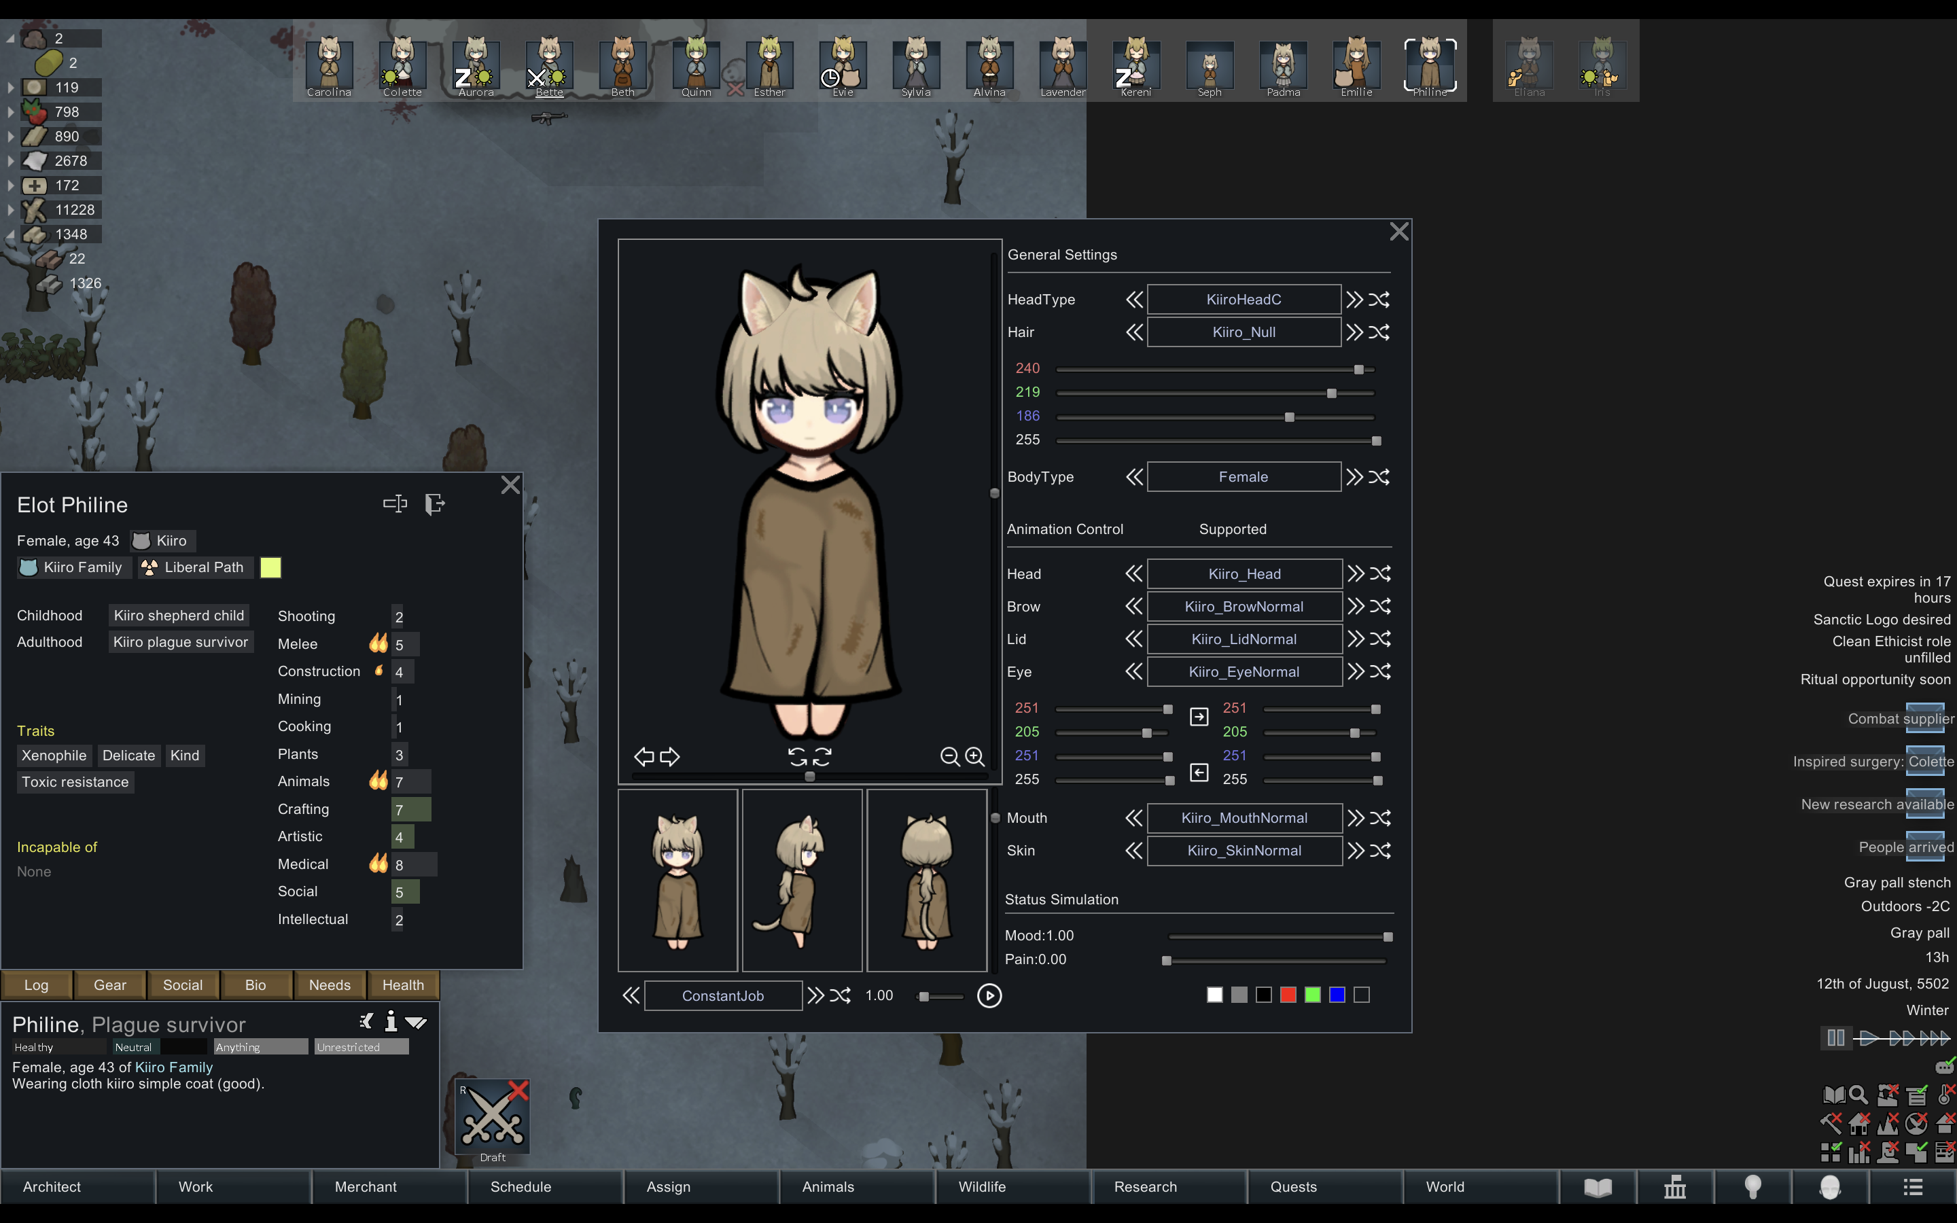This screenshot has height=1223, width=1957.
Task: Open the search magnifier overlay tool
Action: click(1858, 1095)
